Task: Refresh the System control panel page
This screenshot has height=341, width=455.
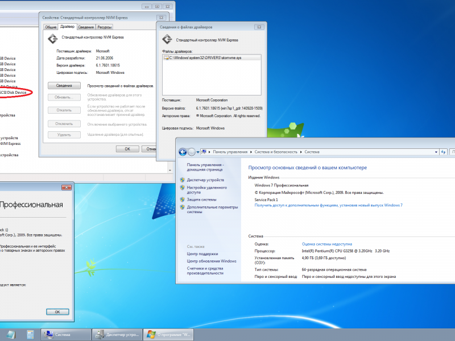Action: (x=443, y=152)
